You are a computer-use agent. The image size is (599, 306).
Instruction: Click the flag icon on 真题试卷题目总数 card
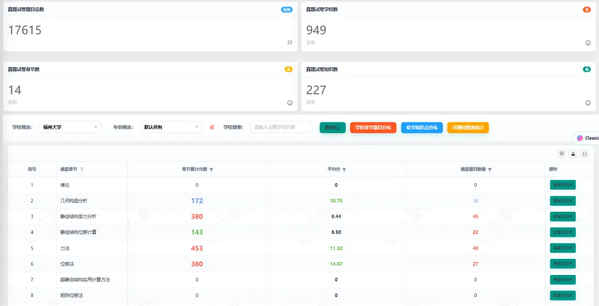(x=290, y=43)
